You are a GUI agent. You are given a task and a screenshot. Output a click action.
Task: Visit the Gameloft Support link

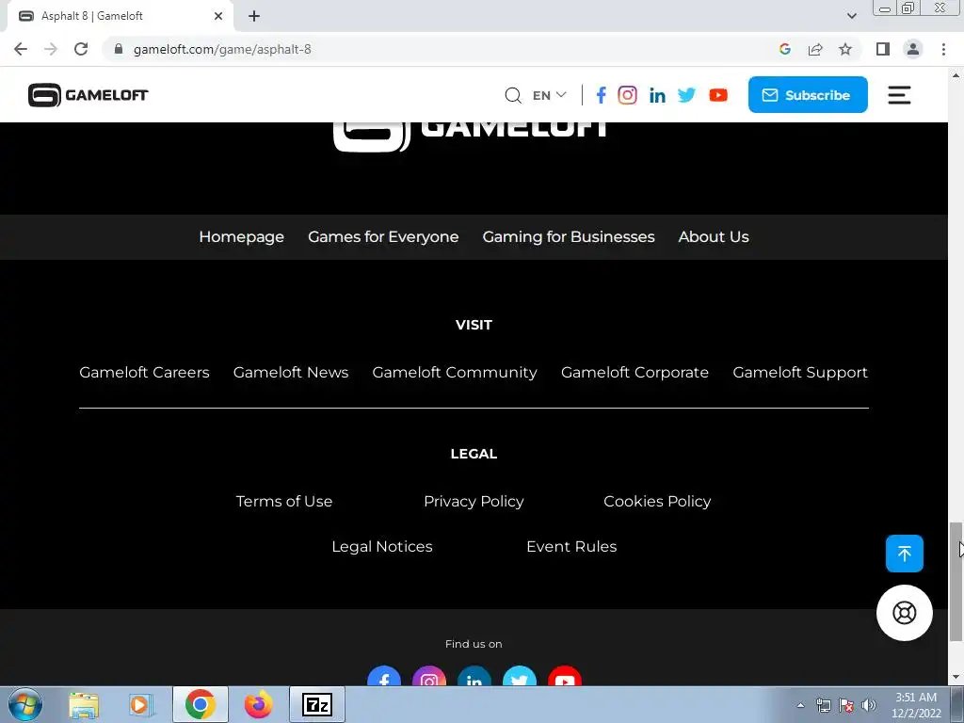pyautogui.click(x=800, y=373)
